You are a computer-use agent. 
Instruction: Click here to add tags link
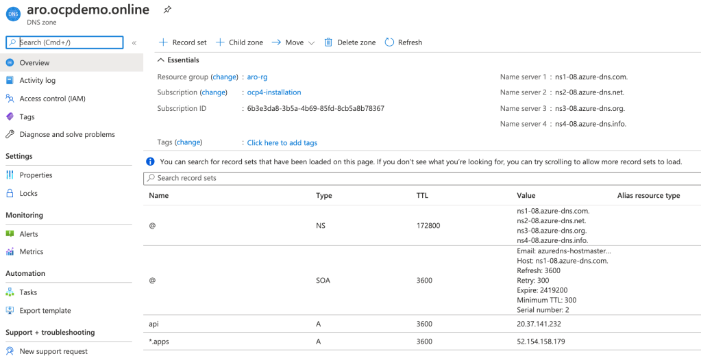pos(282,143)
